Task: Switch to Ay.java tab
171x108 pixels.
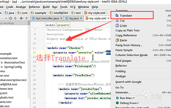Action: tap(72, 18)
